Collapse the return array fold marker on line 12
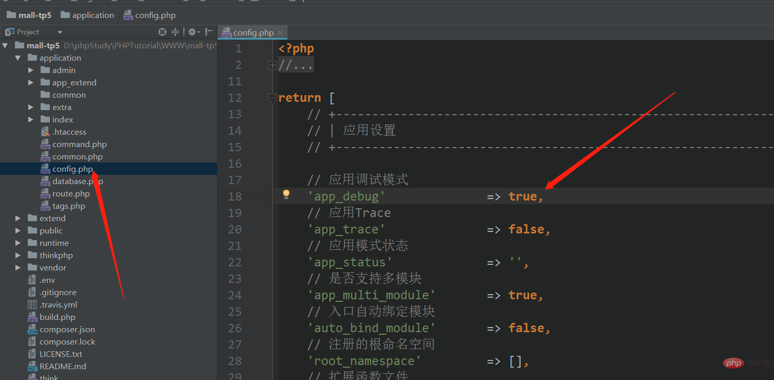774x380 pixels. point(272,98)
